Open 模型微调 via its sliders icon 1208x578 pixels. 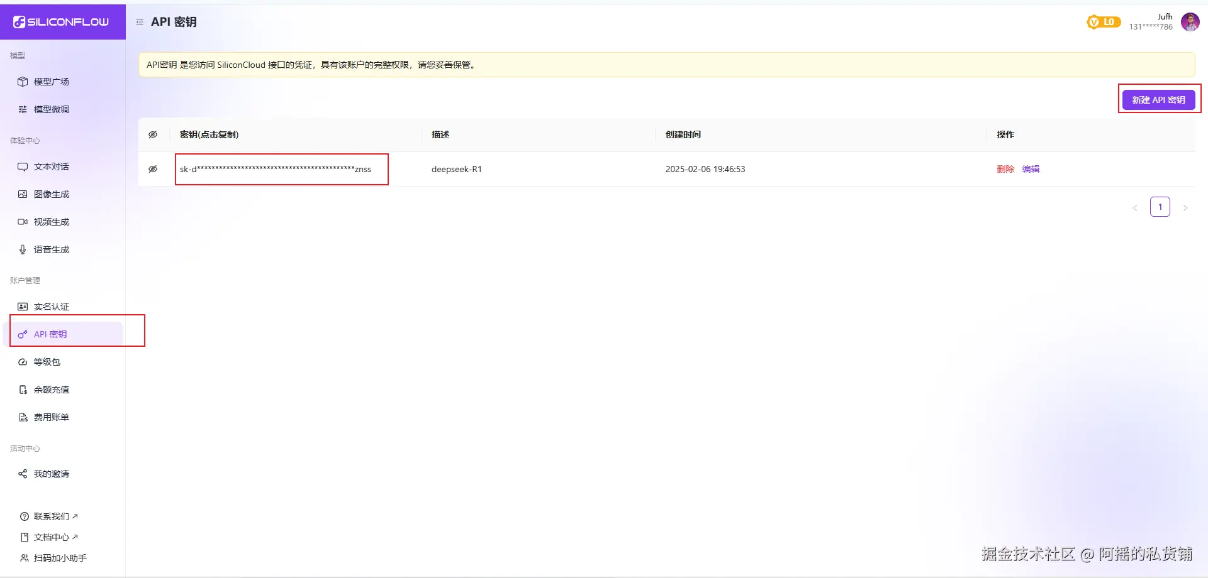click(x=23, y=109)
